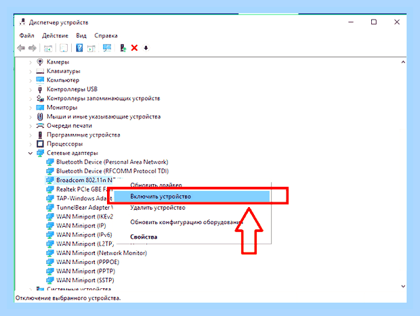420x316 pixels.
Task: Select the Очереди печати printer icon
Action: tap(40, 126)
